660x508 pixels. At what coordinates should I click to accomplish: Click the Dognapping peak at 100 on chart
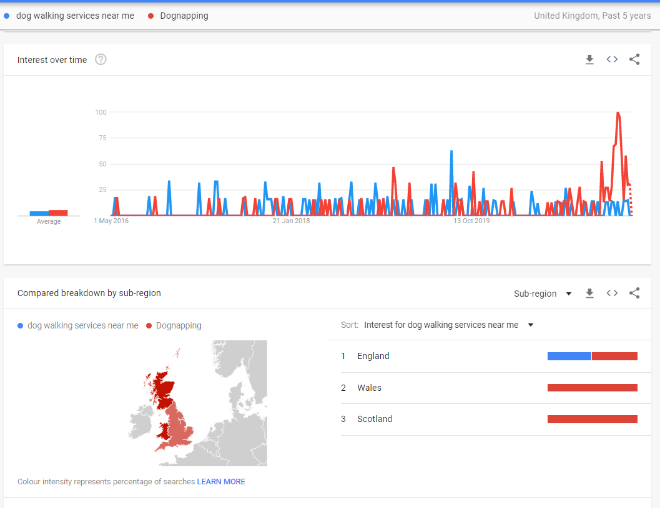tap(618, 113)
